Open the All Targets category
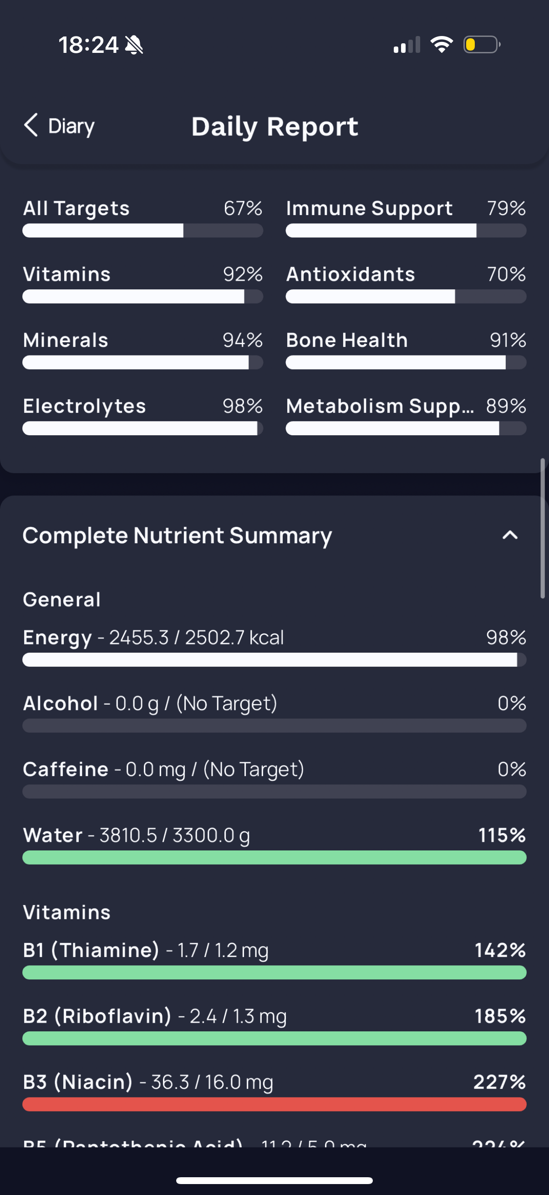This screenshot has width=549, height=1195. [x=142, y=217]
